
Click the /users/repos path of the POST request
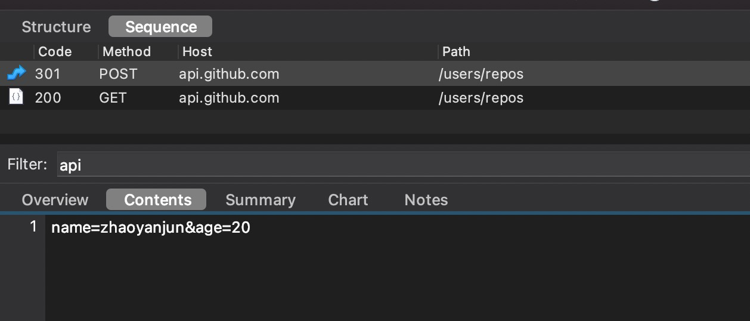(x=481, y=74)
